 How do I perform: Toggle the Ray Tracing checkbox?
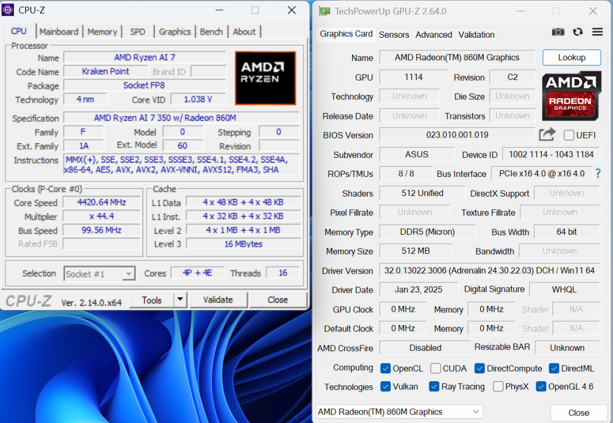[435, 387]
